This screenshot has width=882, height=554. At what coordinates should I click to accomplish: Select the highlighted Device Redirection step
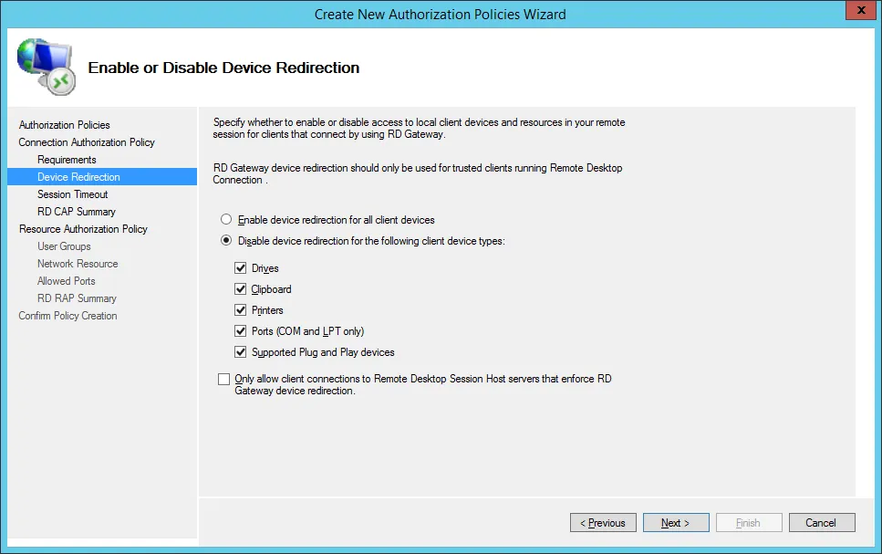[x=78, y=177]
